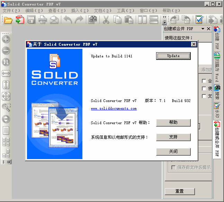The image size is (224, 202).
Task: Click the 重置 reset button
Action: (180, 191)
